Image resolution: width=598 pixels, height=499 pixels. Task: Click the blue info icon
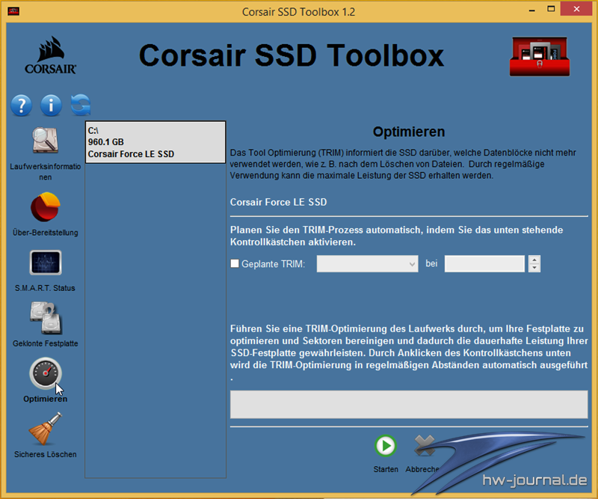point(51,105)
